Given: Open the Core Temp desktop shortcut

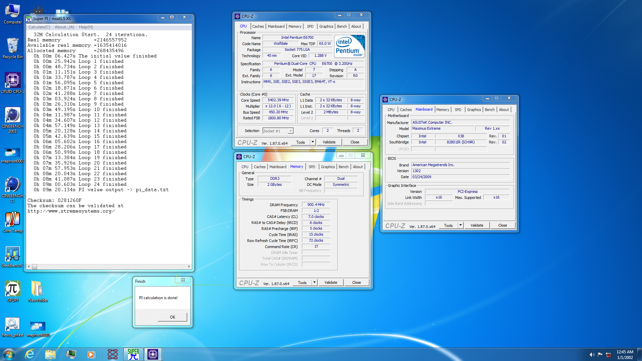Looking at the screenshot, I should 12,222.
